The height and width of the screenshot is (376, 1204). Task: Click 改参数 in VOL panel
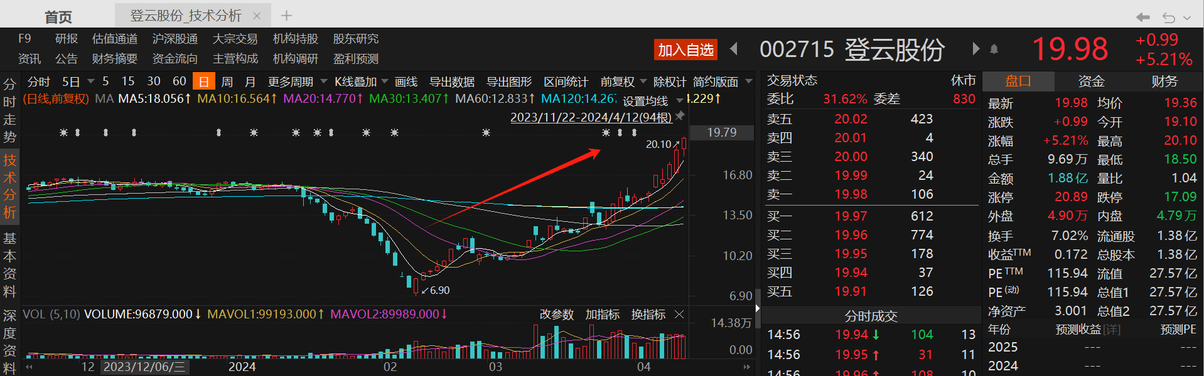tap(557, 315)
